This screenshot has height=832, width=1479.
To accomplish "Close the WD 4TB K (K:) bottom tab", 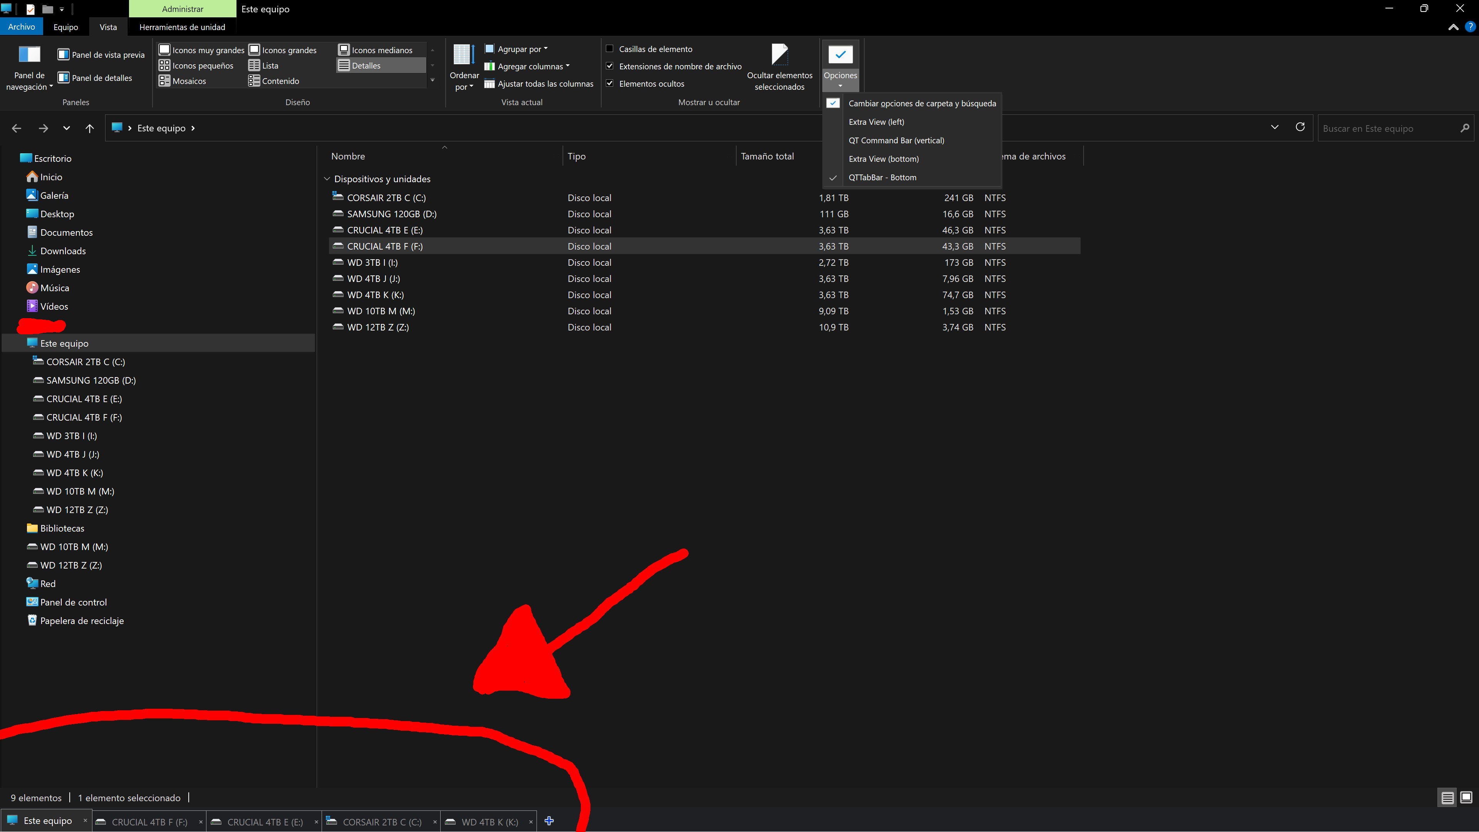I will tap(530, 822).
